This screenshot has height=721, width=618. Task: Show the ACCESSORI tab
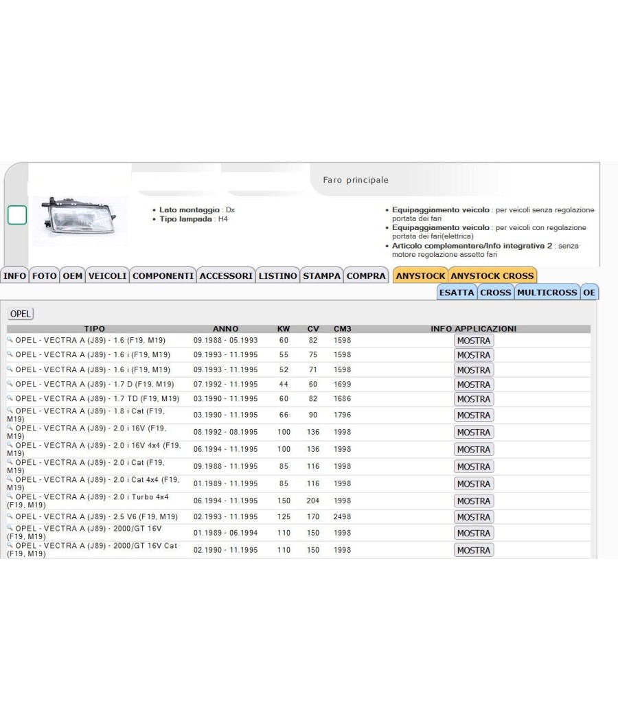(x=226, y=275)
